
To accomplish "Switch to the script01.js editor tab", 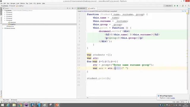I will tap(92, 8).
